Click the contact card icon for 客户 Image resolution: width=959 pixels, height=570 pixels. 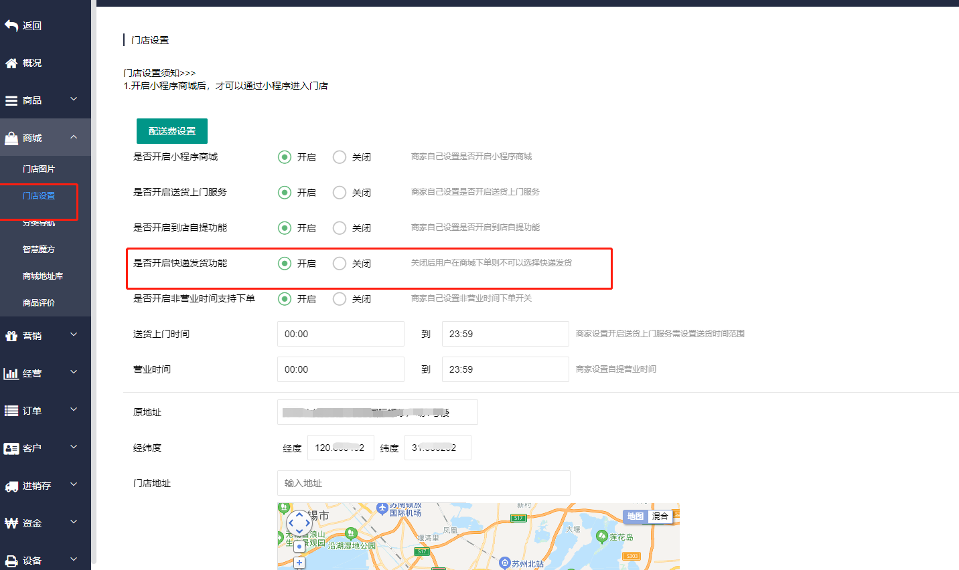pyautogui.click(x=11, y=448)
